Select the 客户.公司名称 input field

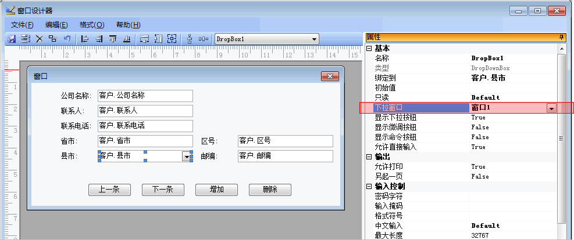point(145,96)
